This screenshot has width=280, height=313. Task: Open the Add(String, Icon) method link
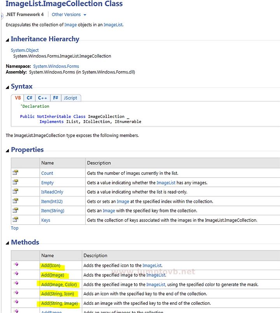coord(58,294)
